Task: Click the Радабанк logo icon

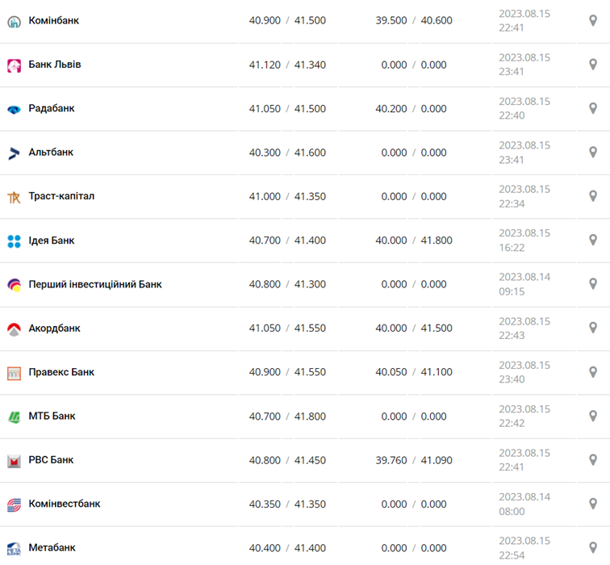Action: coord(14,109)
